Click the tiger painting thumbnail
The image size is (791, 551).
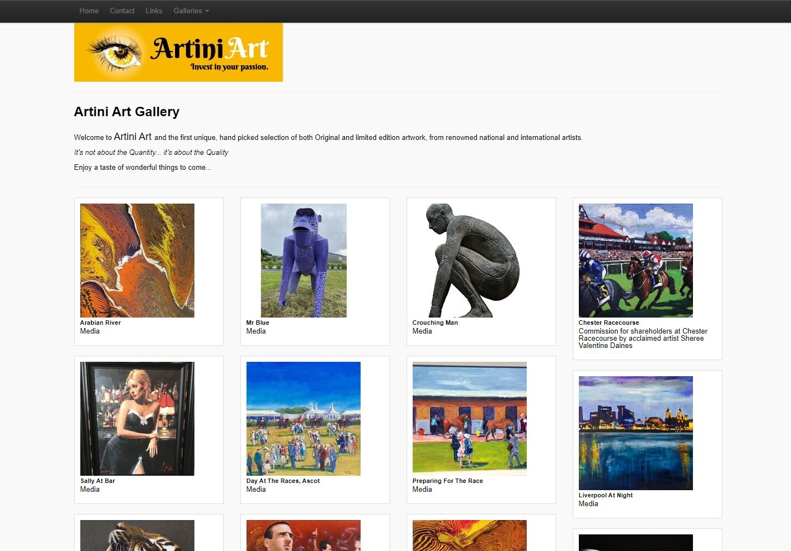(x=137, y=536)
